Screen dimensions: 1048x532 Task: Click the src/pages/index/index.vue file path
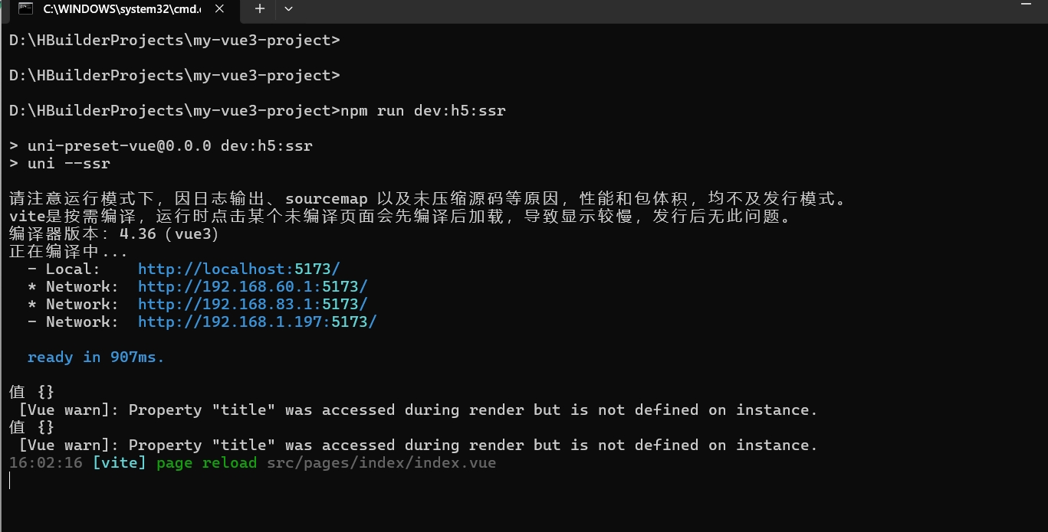pos(381,463)
